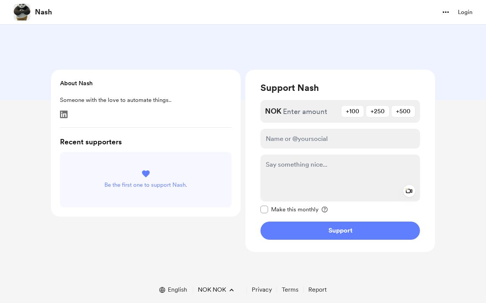Click the Login link
Image resolution: width=486 pixels, height=303 pixels.
tap(465, 12)
